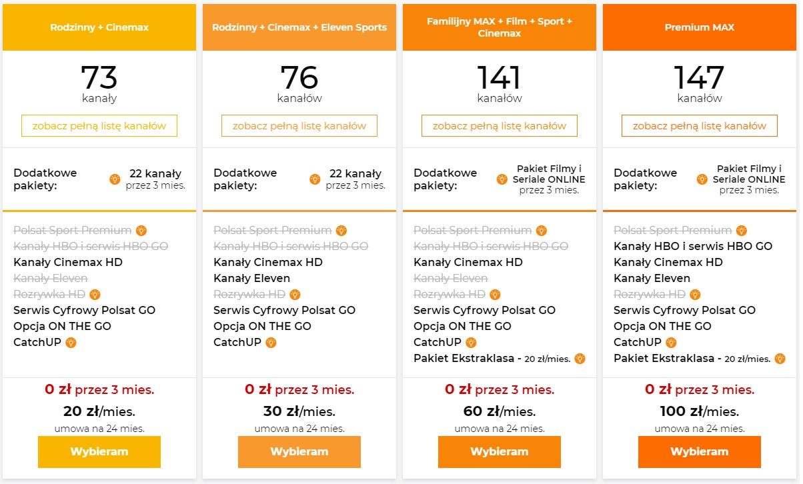The height and width of the screenshot is (484, 803).
Task: See full channel list for Premium MAX
Action: tap(700, 126)
